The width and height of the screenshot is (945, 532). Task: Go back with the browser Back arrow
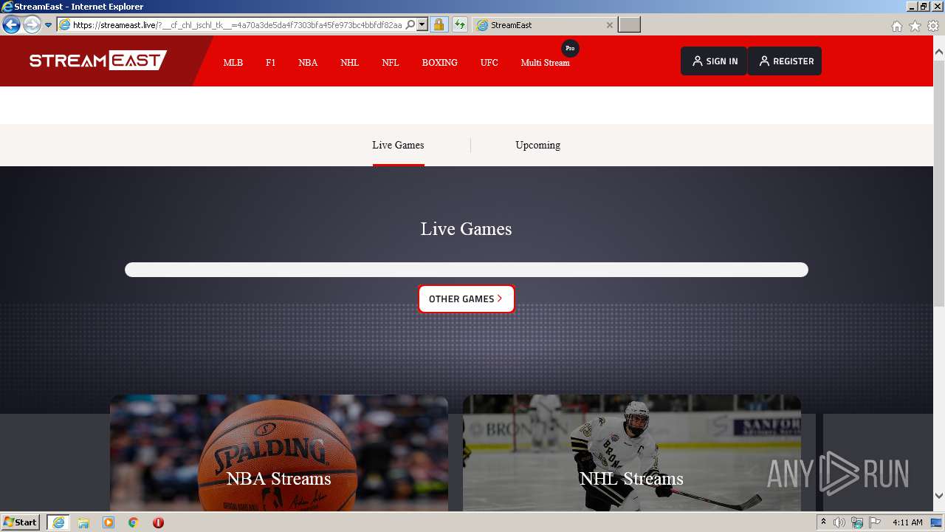(x=11, y=24)
